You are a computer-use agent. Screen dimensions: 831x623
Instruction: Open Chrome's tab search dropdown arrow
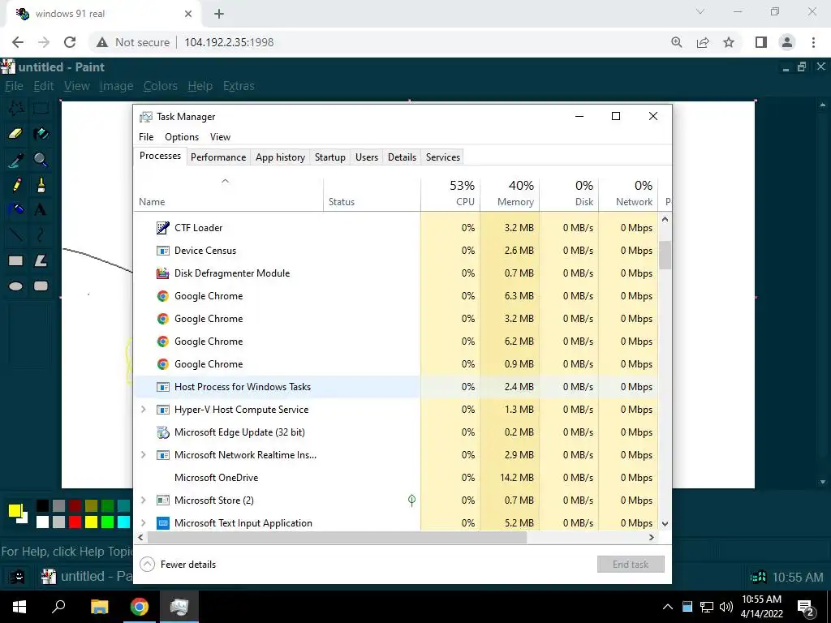(700, 11)
